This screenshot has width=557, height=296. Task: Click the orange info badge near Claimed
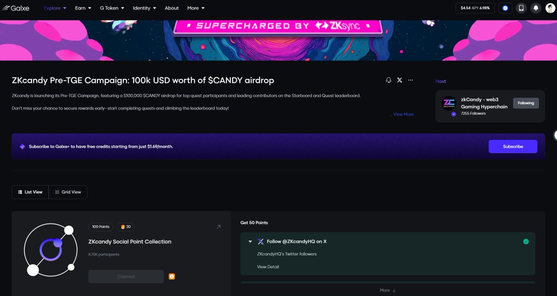click(x=172, y=277)
